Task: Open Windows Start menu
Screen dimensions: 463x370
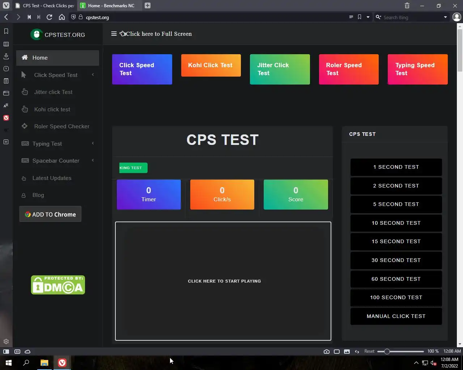Action: click(9, 363)
